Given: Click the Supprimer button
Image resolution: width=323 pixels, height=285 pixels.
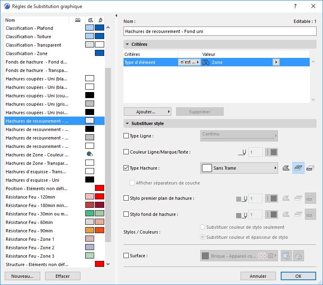Looking at the screenshot, I should [x=200, y=112].
